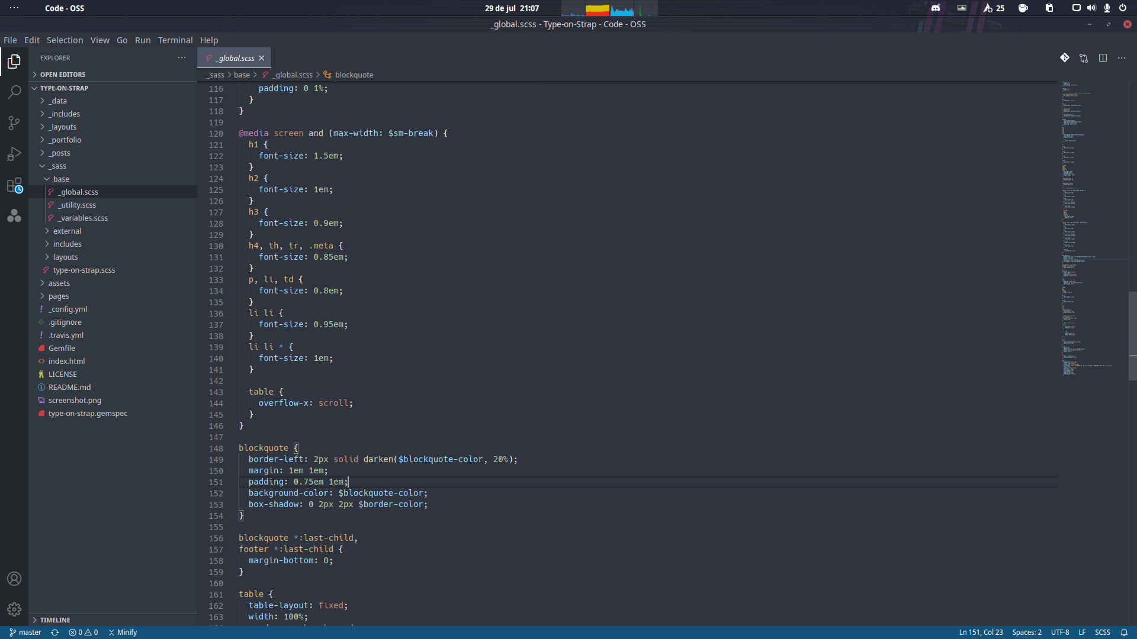Screen dimensions: 1137x639
Task: Open the Search view in activity bar
Action: click(x=14, y=92)
